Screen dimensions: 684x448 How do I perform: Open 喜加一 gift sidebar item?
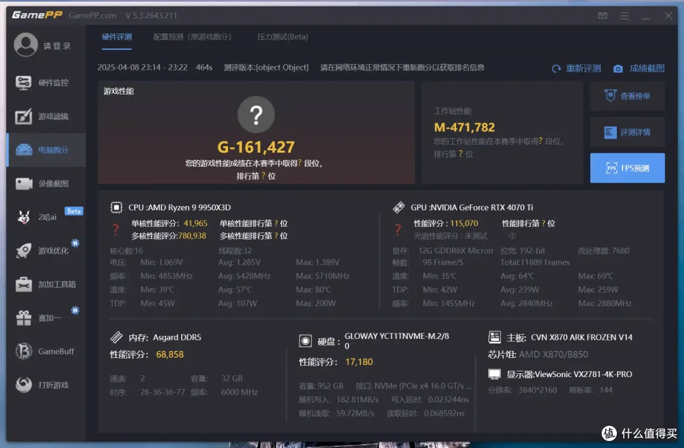pos(46,318)
